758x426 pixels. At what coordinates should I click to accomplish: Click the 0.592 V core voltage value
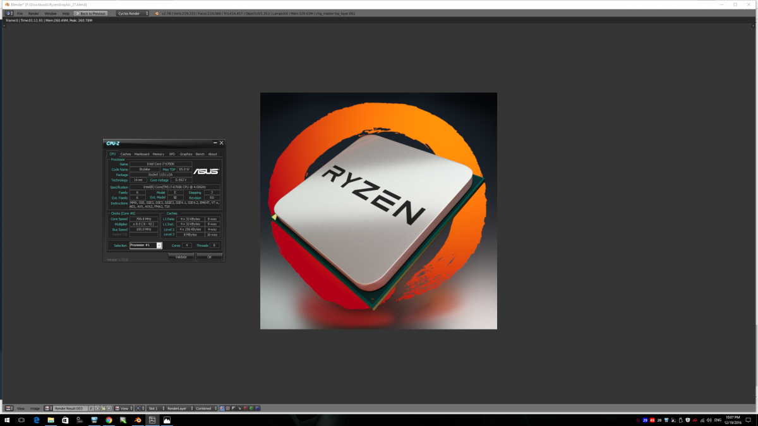181,180
